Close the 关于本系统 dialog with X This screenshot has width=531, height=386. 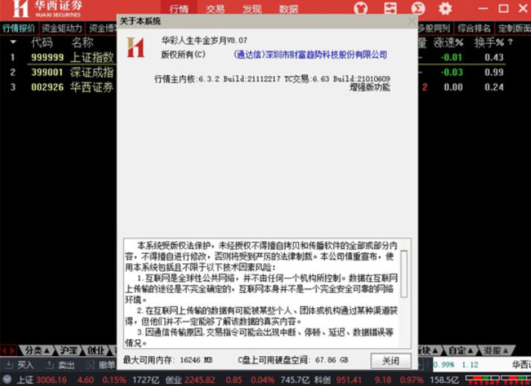[x=411, y=21]
